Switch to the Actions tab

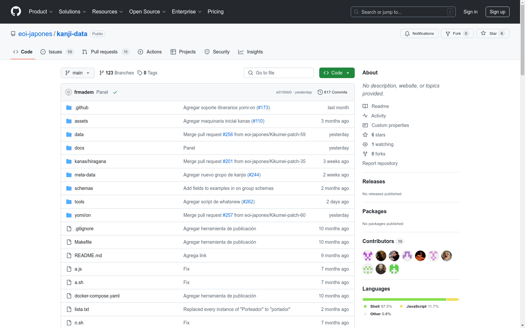pyautogui.click(x=150, y=52)
